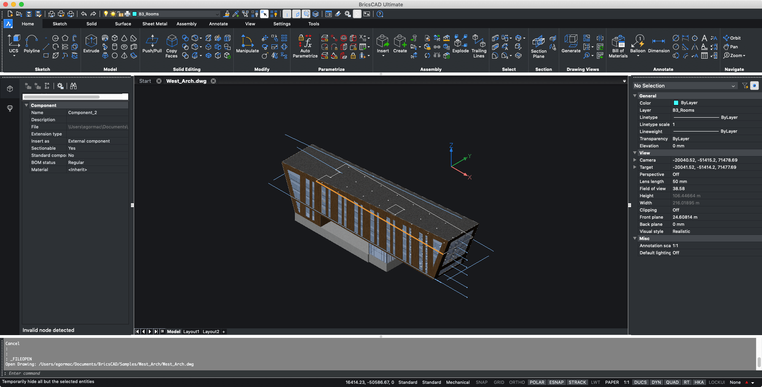Open the Layout1 tab
The image size is (762, 387).
coord(191,332)
